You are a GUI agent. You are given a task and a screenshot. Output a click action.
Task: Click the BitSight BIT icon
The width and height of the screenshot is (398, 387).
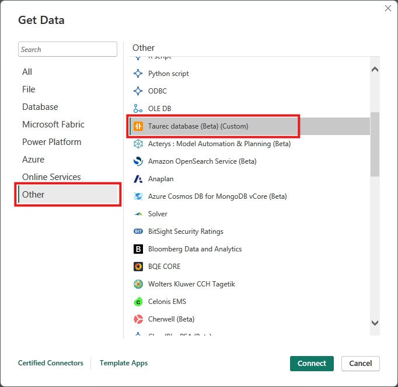tap(138, 231)
